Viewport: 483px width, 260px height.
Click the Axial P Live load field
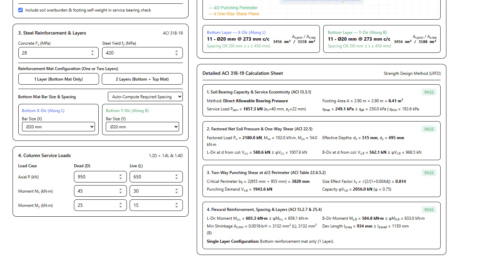[x=156, y=177]
